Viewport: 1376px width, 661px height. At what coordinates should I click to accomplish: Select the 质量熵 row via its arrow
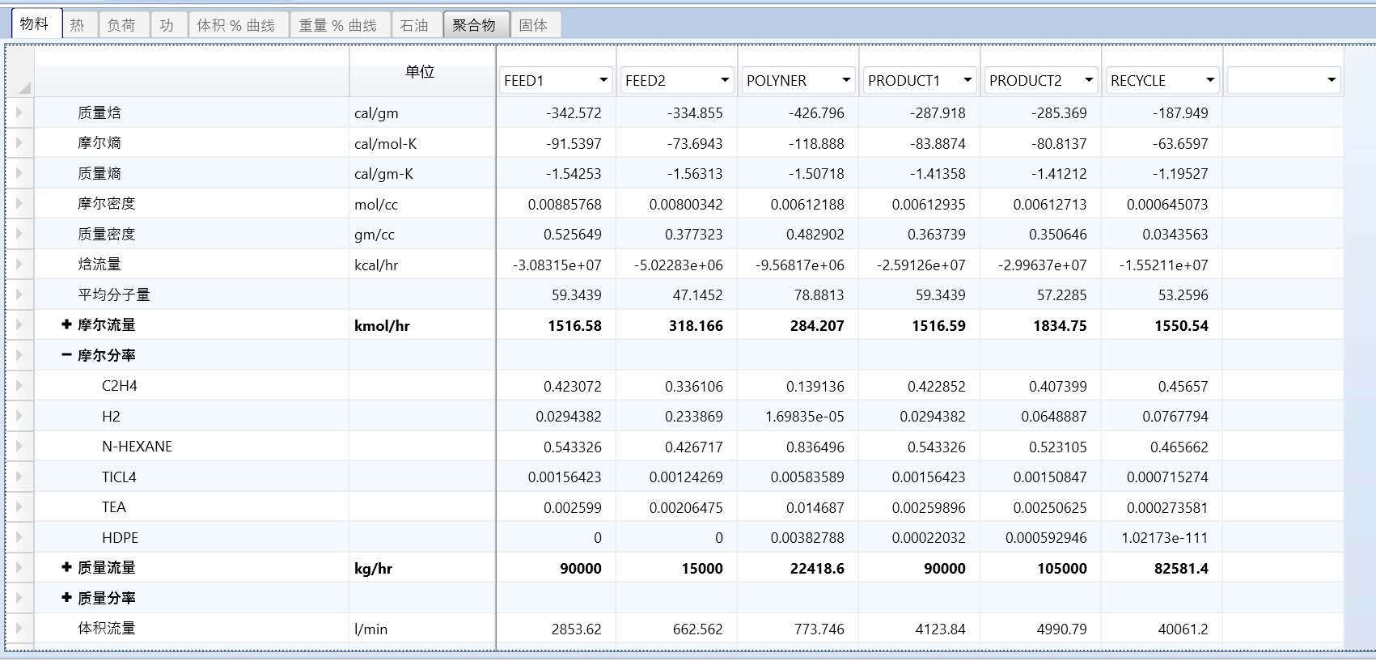coord(19,173)
